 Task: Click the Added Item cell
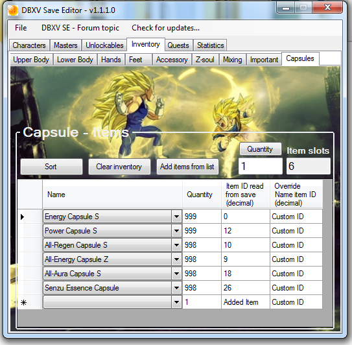pos(246,302)
